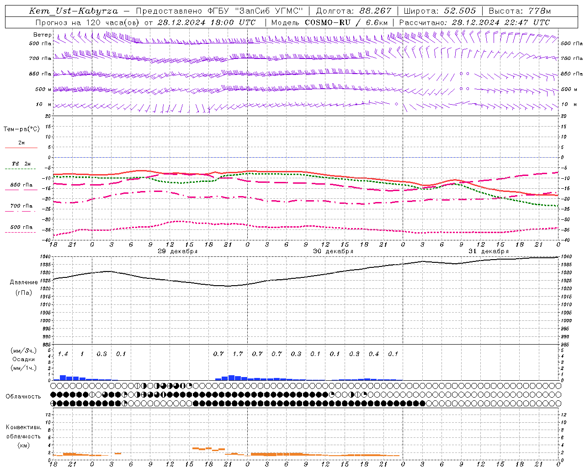The image size is (585, 468).
Task: Click the (мм/1ч.) precipitation unit label
Action: point(24,368)
